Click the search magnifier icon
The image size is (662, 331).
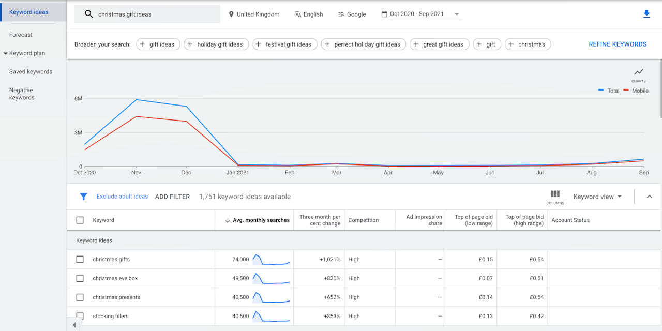pos(89,14)
